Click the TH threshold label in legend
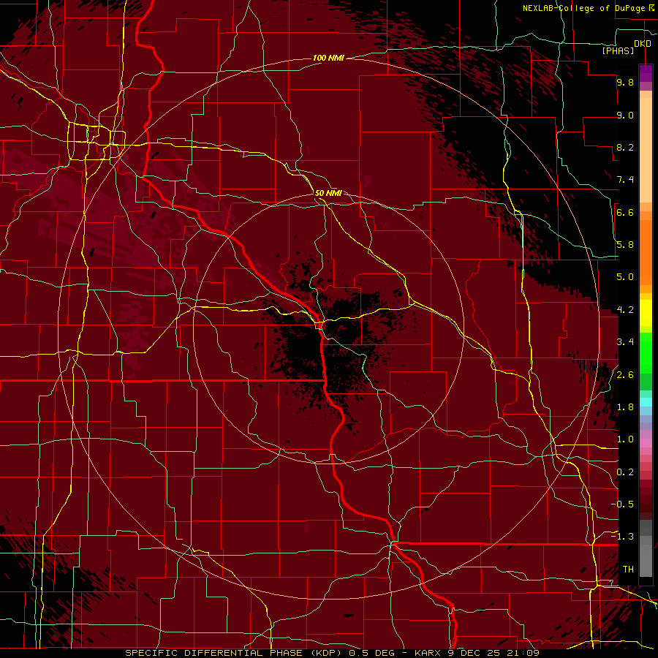658x658 pixels. (628, 570)
